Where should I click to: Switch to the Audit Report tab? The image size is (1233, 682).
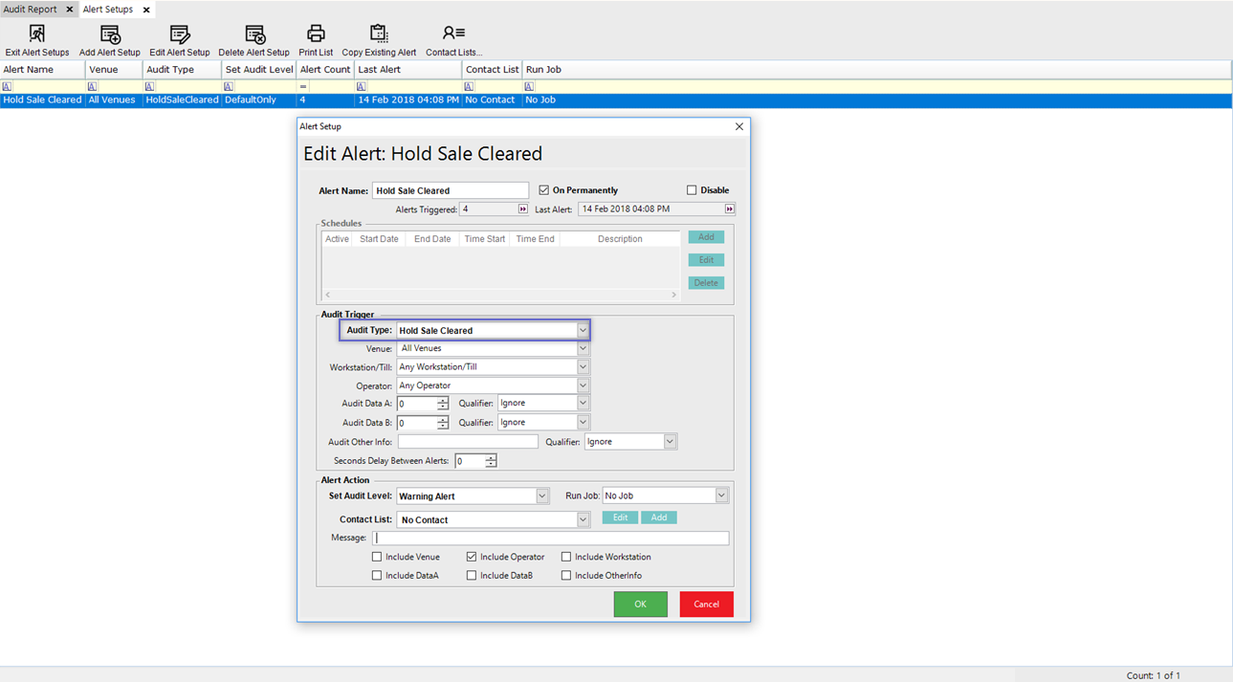coord(31,10)
